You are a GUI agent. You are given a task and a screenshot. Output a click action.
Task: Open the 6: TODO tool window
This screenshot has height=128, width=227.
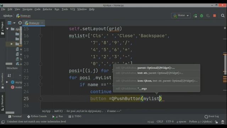(75, 116)
